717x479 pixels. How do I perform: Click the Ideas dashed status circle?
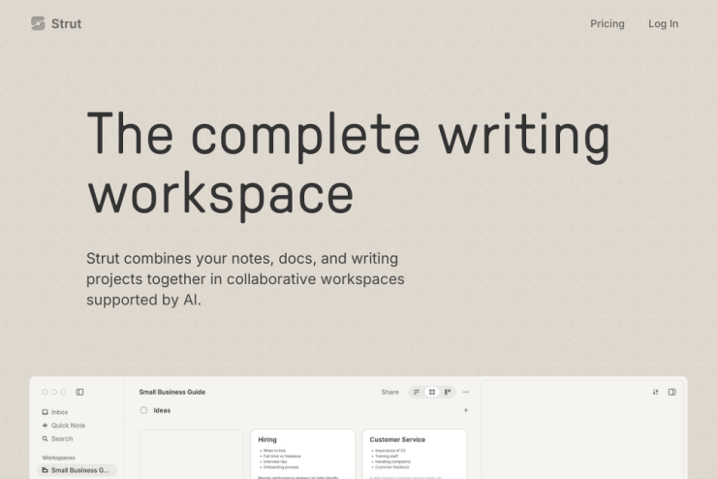(143, 410)
